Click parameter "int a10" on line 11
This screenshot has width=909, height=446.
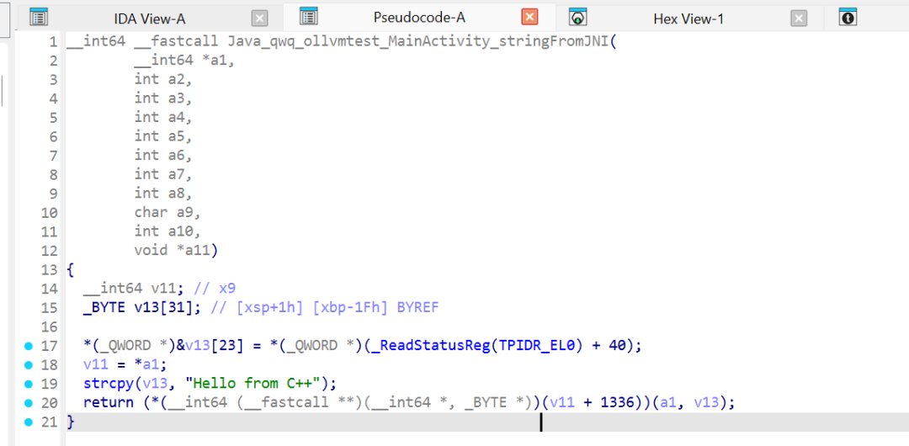(x=165, y=231)
